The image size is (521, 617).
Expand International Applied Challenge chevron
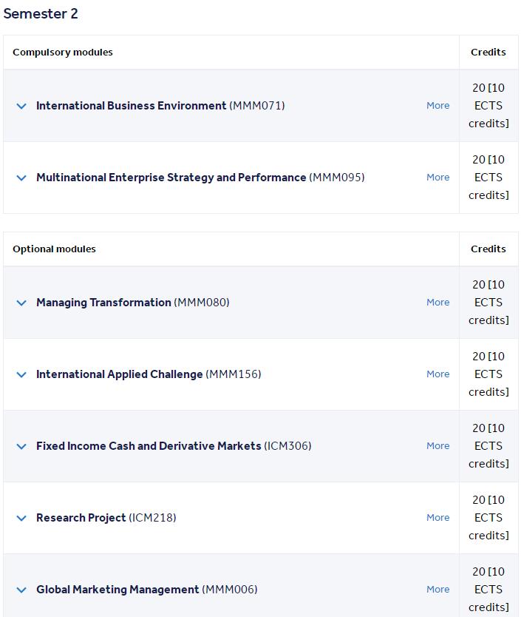coord(21,374)
